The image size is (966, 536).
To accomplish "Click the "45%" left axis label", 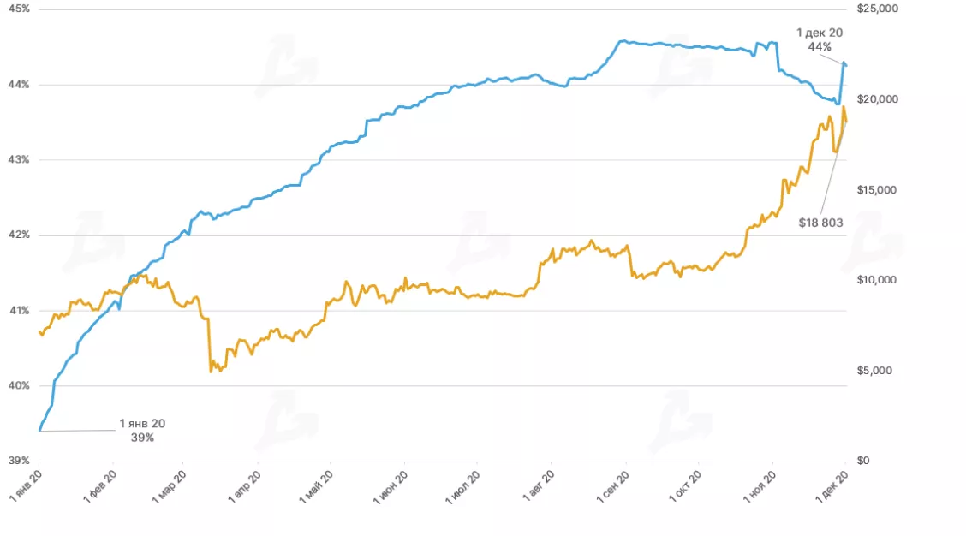I will (20, 9).
